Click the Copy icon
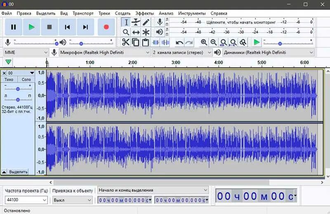This screenshot has height=214, width=330. click(x=136, y=42)
